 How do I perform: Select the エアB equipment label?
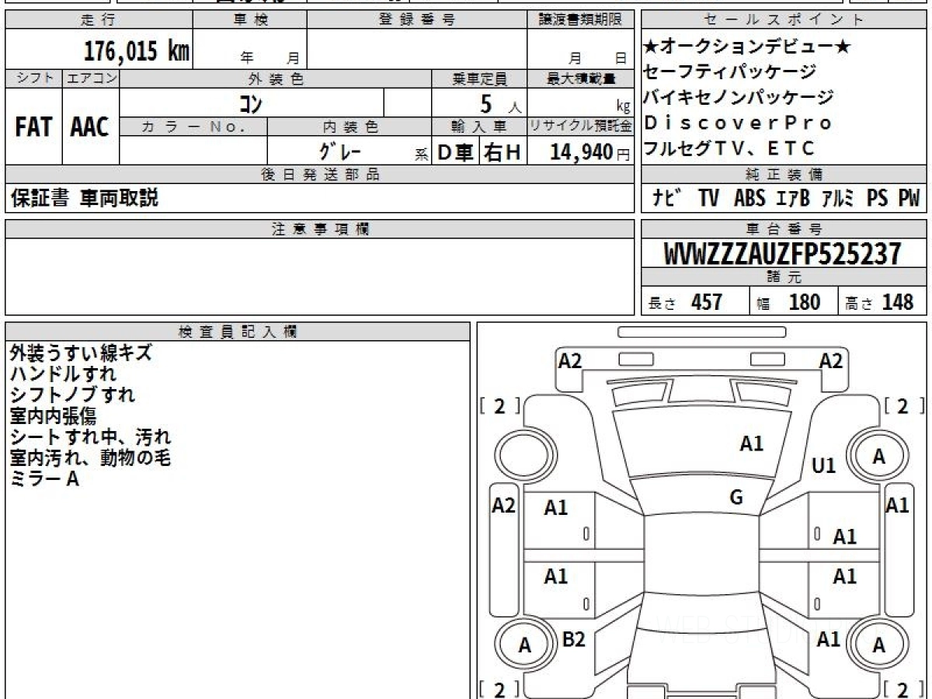pyautogui.click(x=793, y=198)
